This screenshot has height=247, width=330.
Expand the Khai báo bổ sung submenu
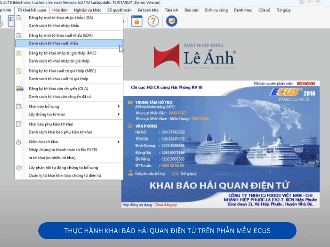[119, 107]
